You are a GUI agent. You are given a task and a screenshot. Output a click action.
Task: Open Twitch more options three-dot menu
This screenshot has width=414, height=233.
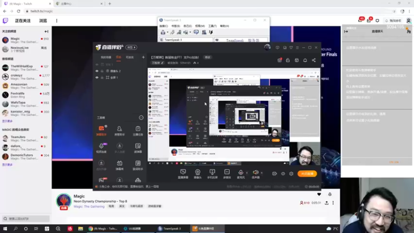(56, 21)
